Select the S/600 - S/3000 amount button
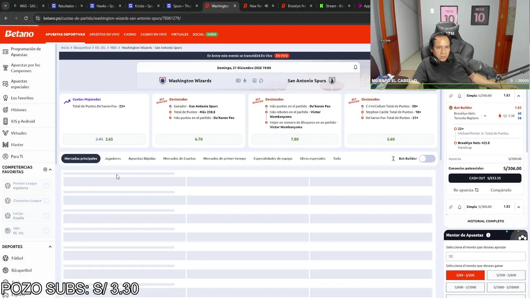 pos(465,287)
